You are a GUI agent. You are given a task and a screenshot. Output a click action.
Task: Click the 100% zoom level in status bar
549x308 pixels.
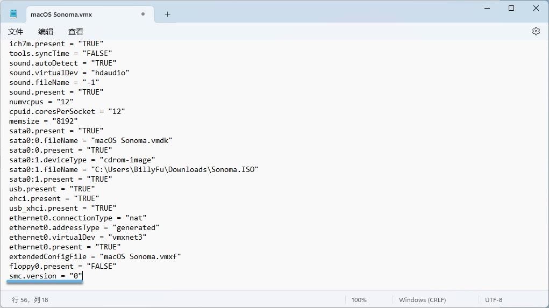359,300
